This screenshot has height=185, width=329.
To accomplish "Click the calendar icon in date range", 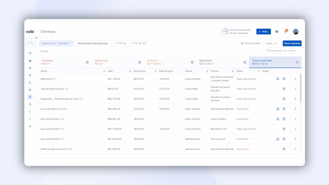I will point(144,43).
